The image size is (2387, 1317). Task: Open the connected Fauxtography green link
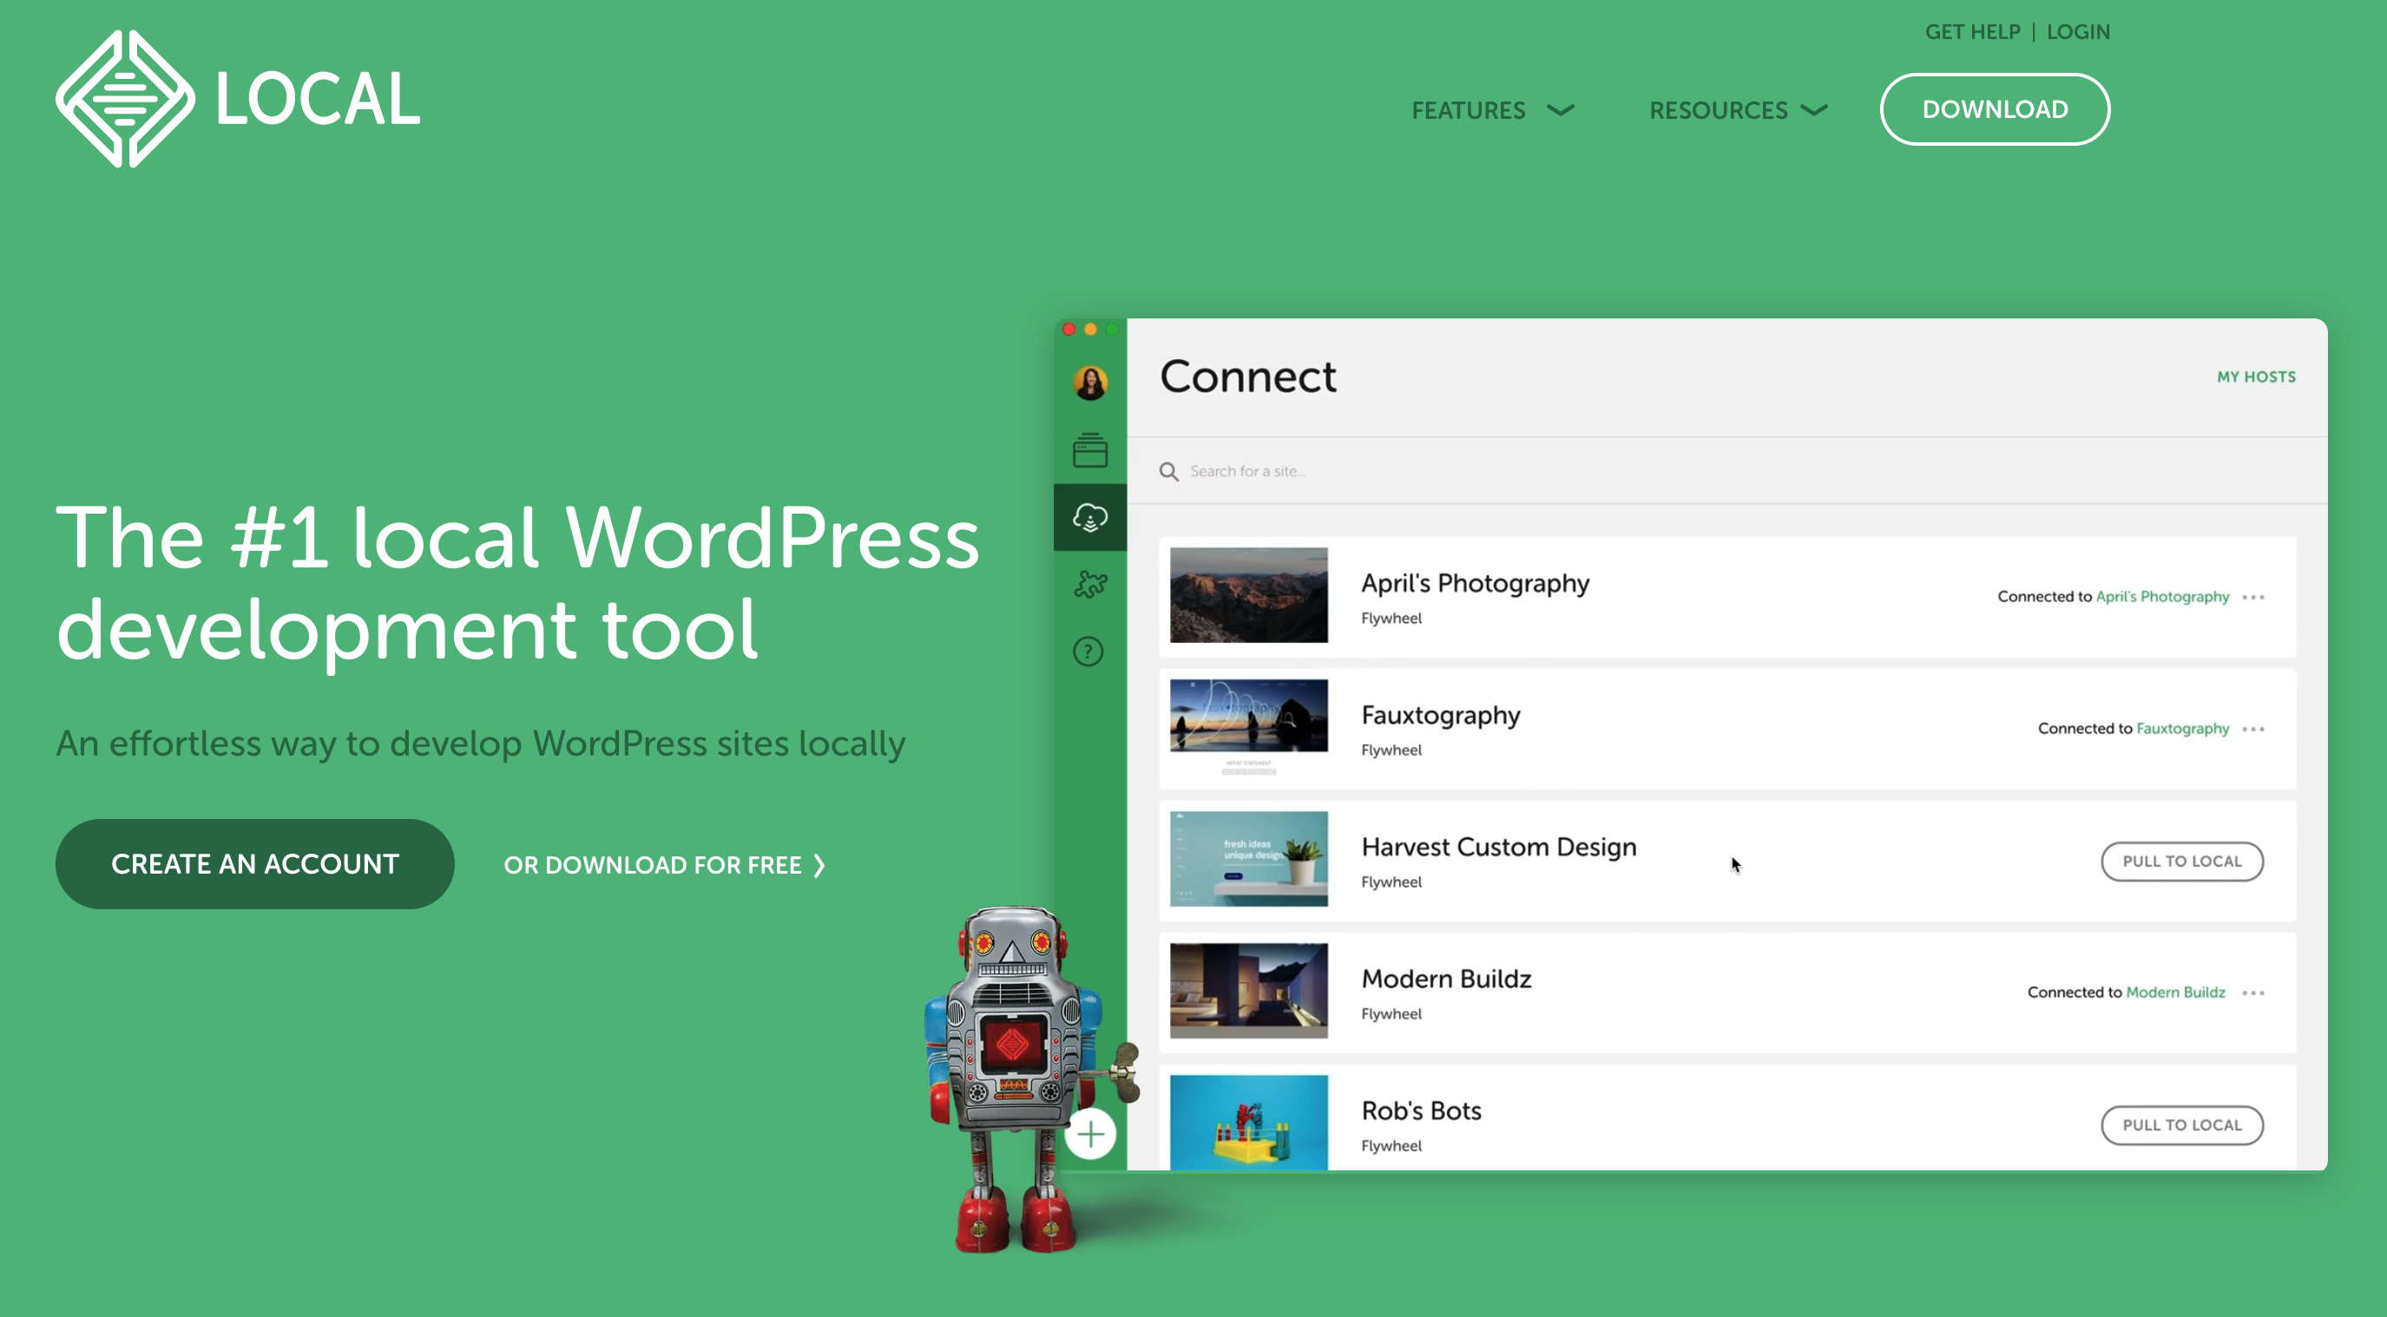coord(2182,728)
